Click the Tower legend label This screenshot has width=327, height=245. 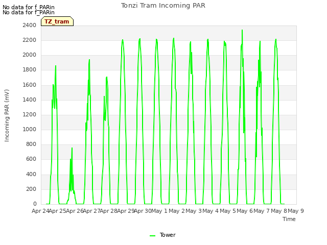coord(168,235)
